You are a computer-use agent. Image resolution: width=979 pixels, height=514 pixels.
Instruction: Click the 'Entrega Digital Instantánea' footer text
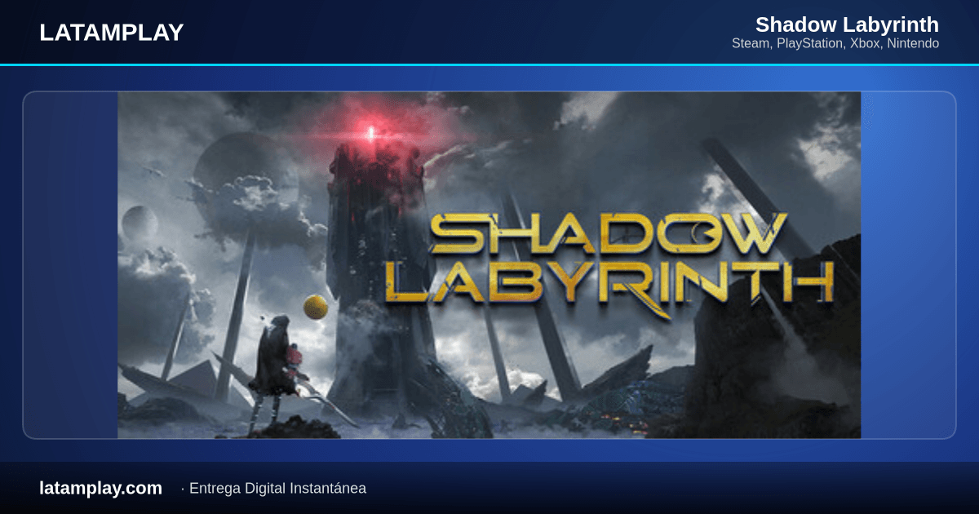pos(277,489)
